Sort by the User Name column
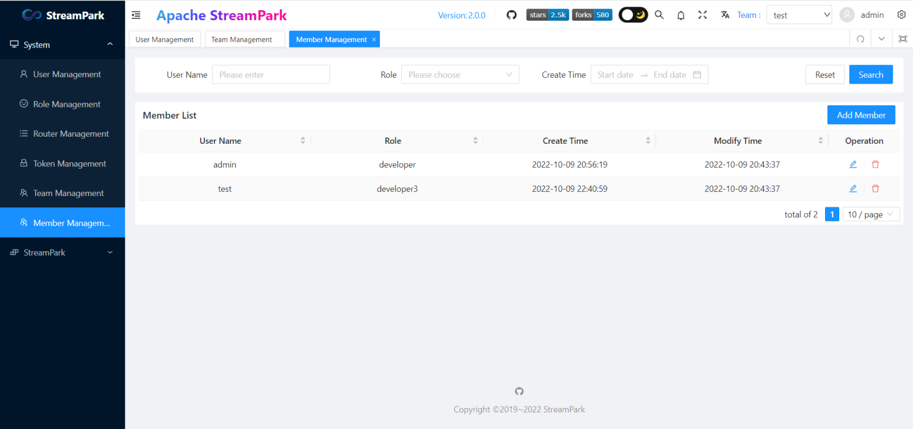The image size is (913, 429). pos(225,141)
